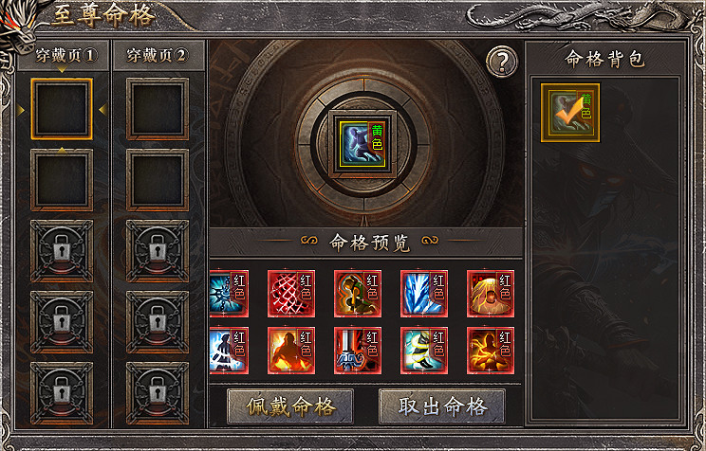Image resolution: width=706 pixels, height=451 pixels.
Task: Select the center yellow 命格 in the wheel
Action: (x=362, y=144)
